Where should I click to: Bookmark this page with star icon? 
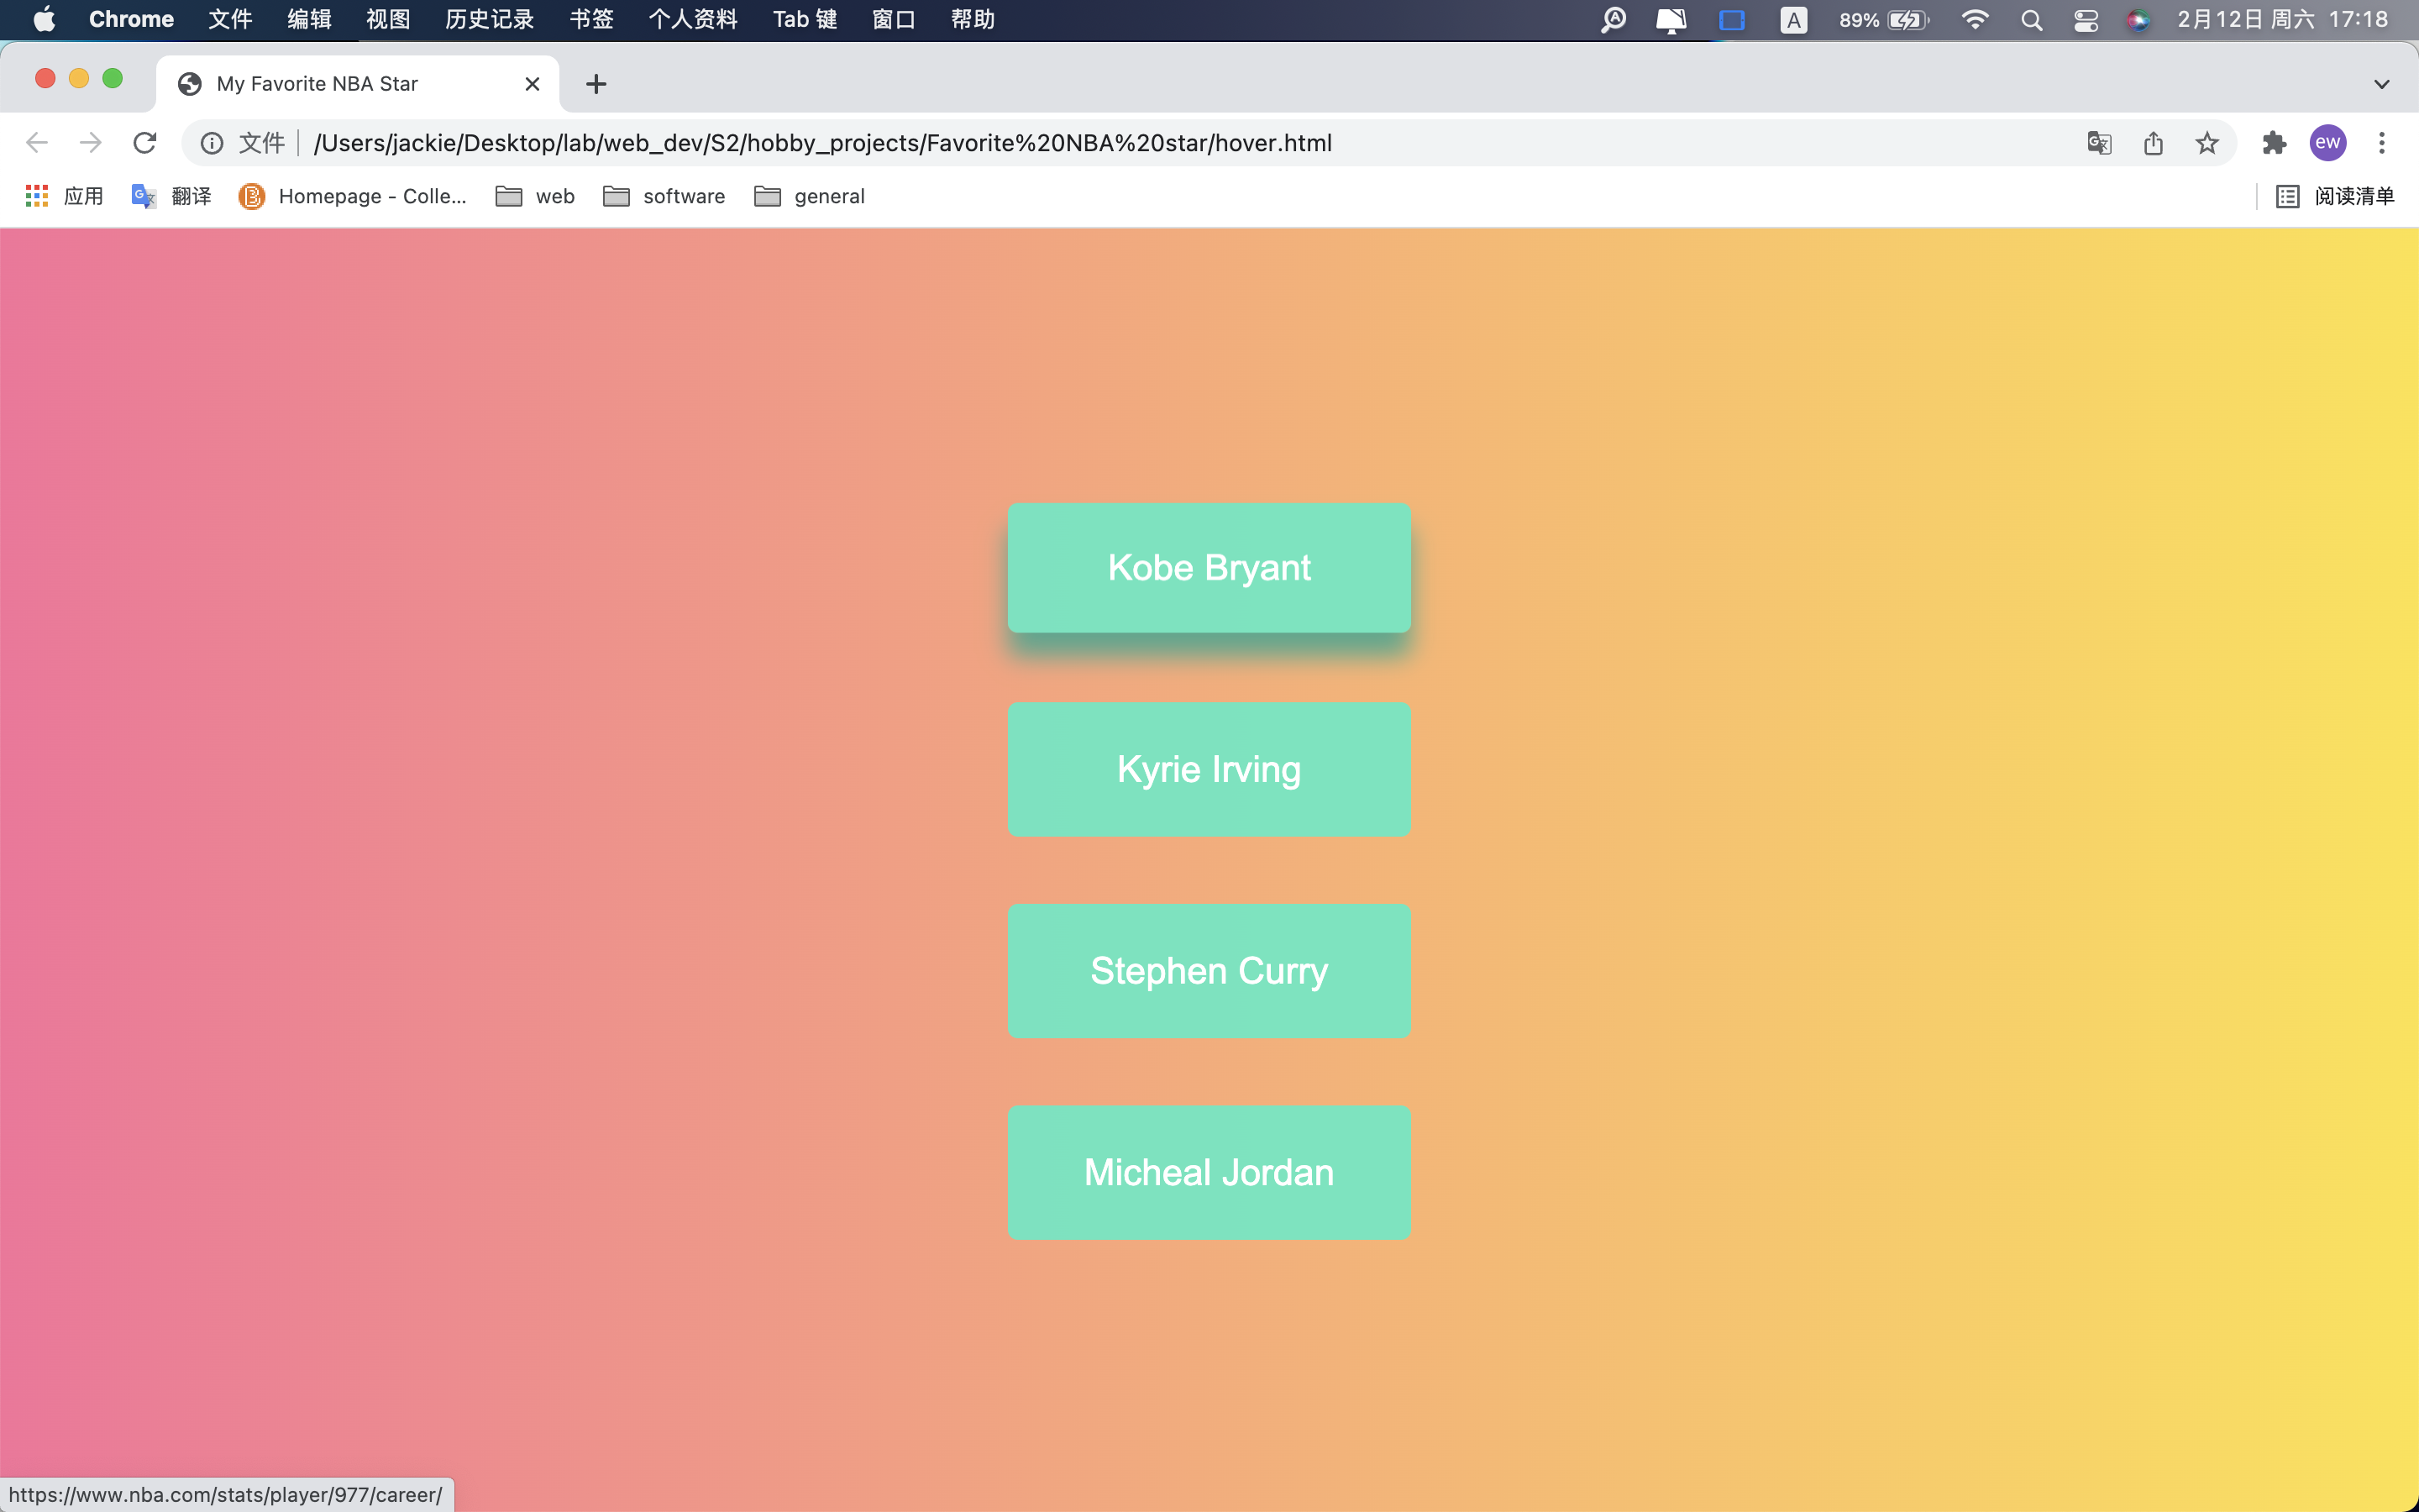click(x=2207, y=143)
